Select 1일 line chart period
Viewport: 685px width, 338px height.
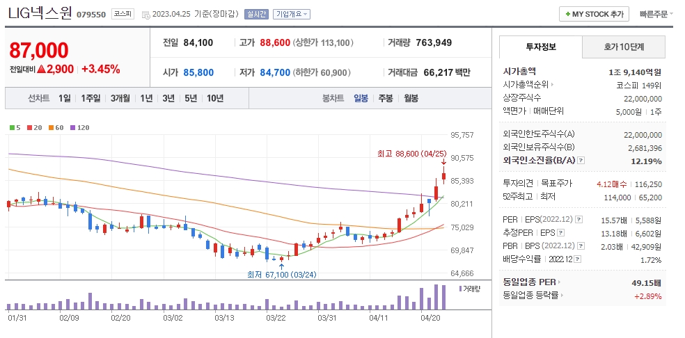[64, 98]
